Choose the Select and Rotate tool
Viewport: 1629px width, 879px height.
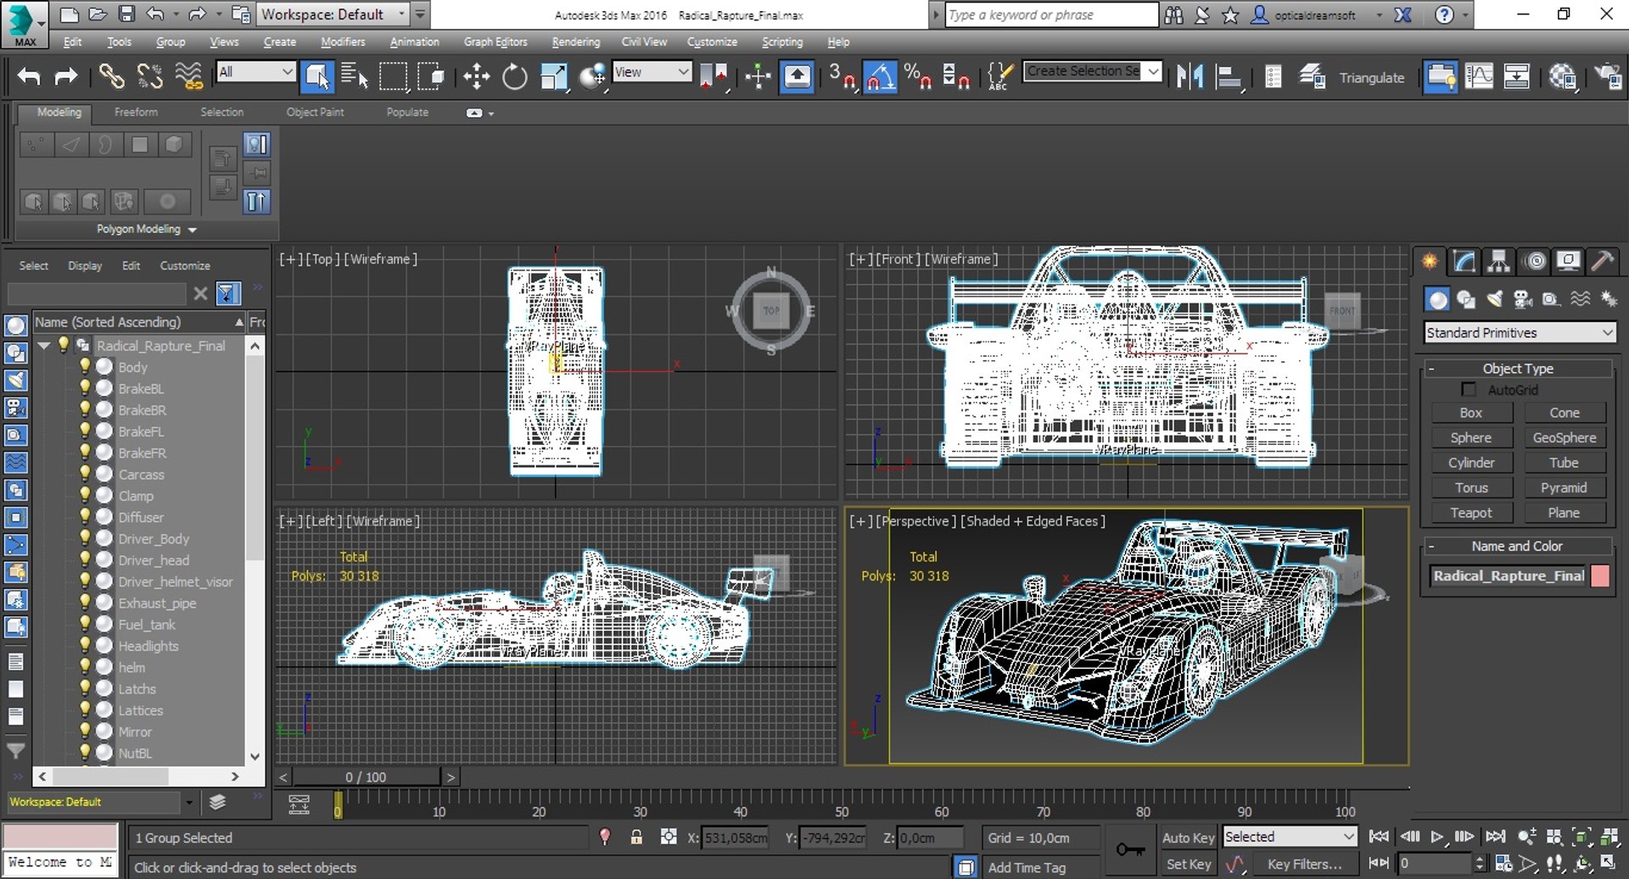514,77
